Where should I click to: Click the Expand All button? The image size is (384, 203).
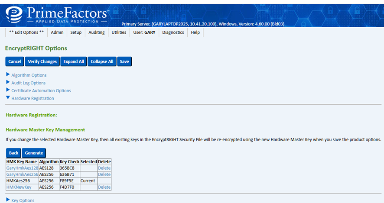tap(74, 61)
